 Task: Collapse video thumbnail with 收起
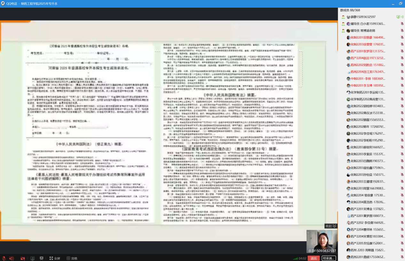pos(331,226)
